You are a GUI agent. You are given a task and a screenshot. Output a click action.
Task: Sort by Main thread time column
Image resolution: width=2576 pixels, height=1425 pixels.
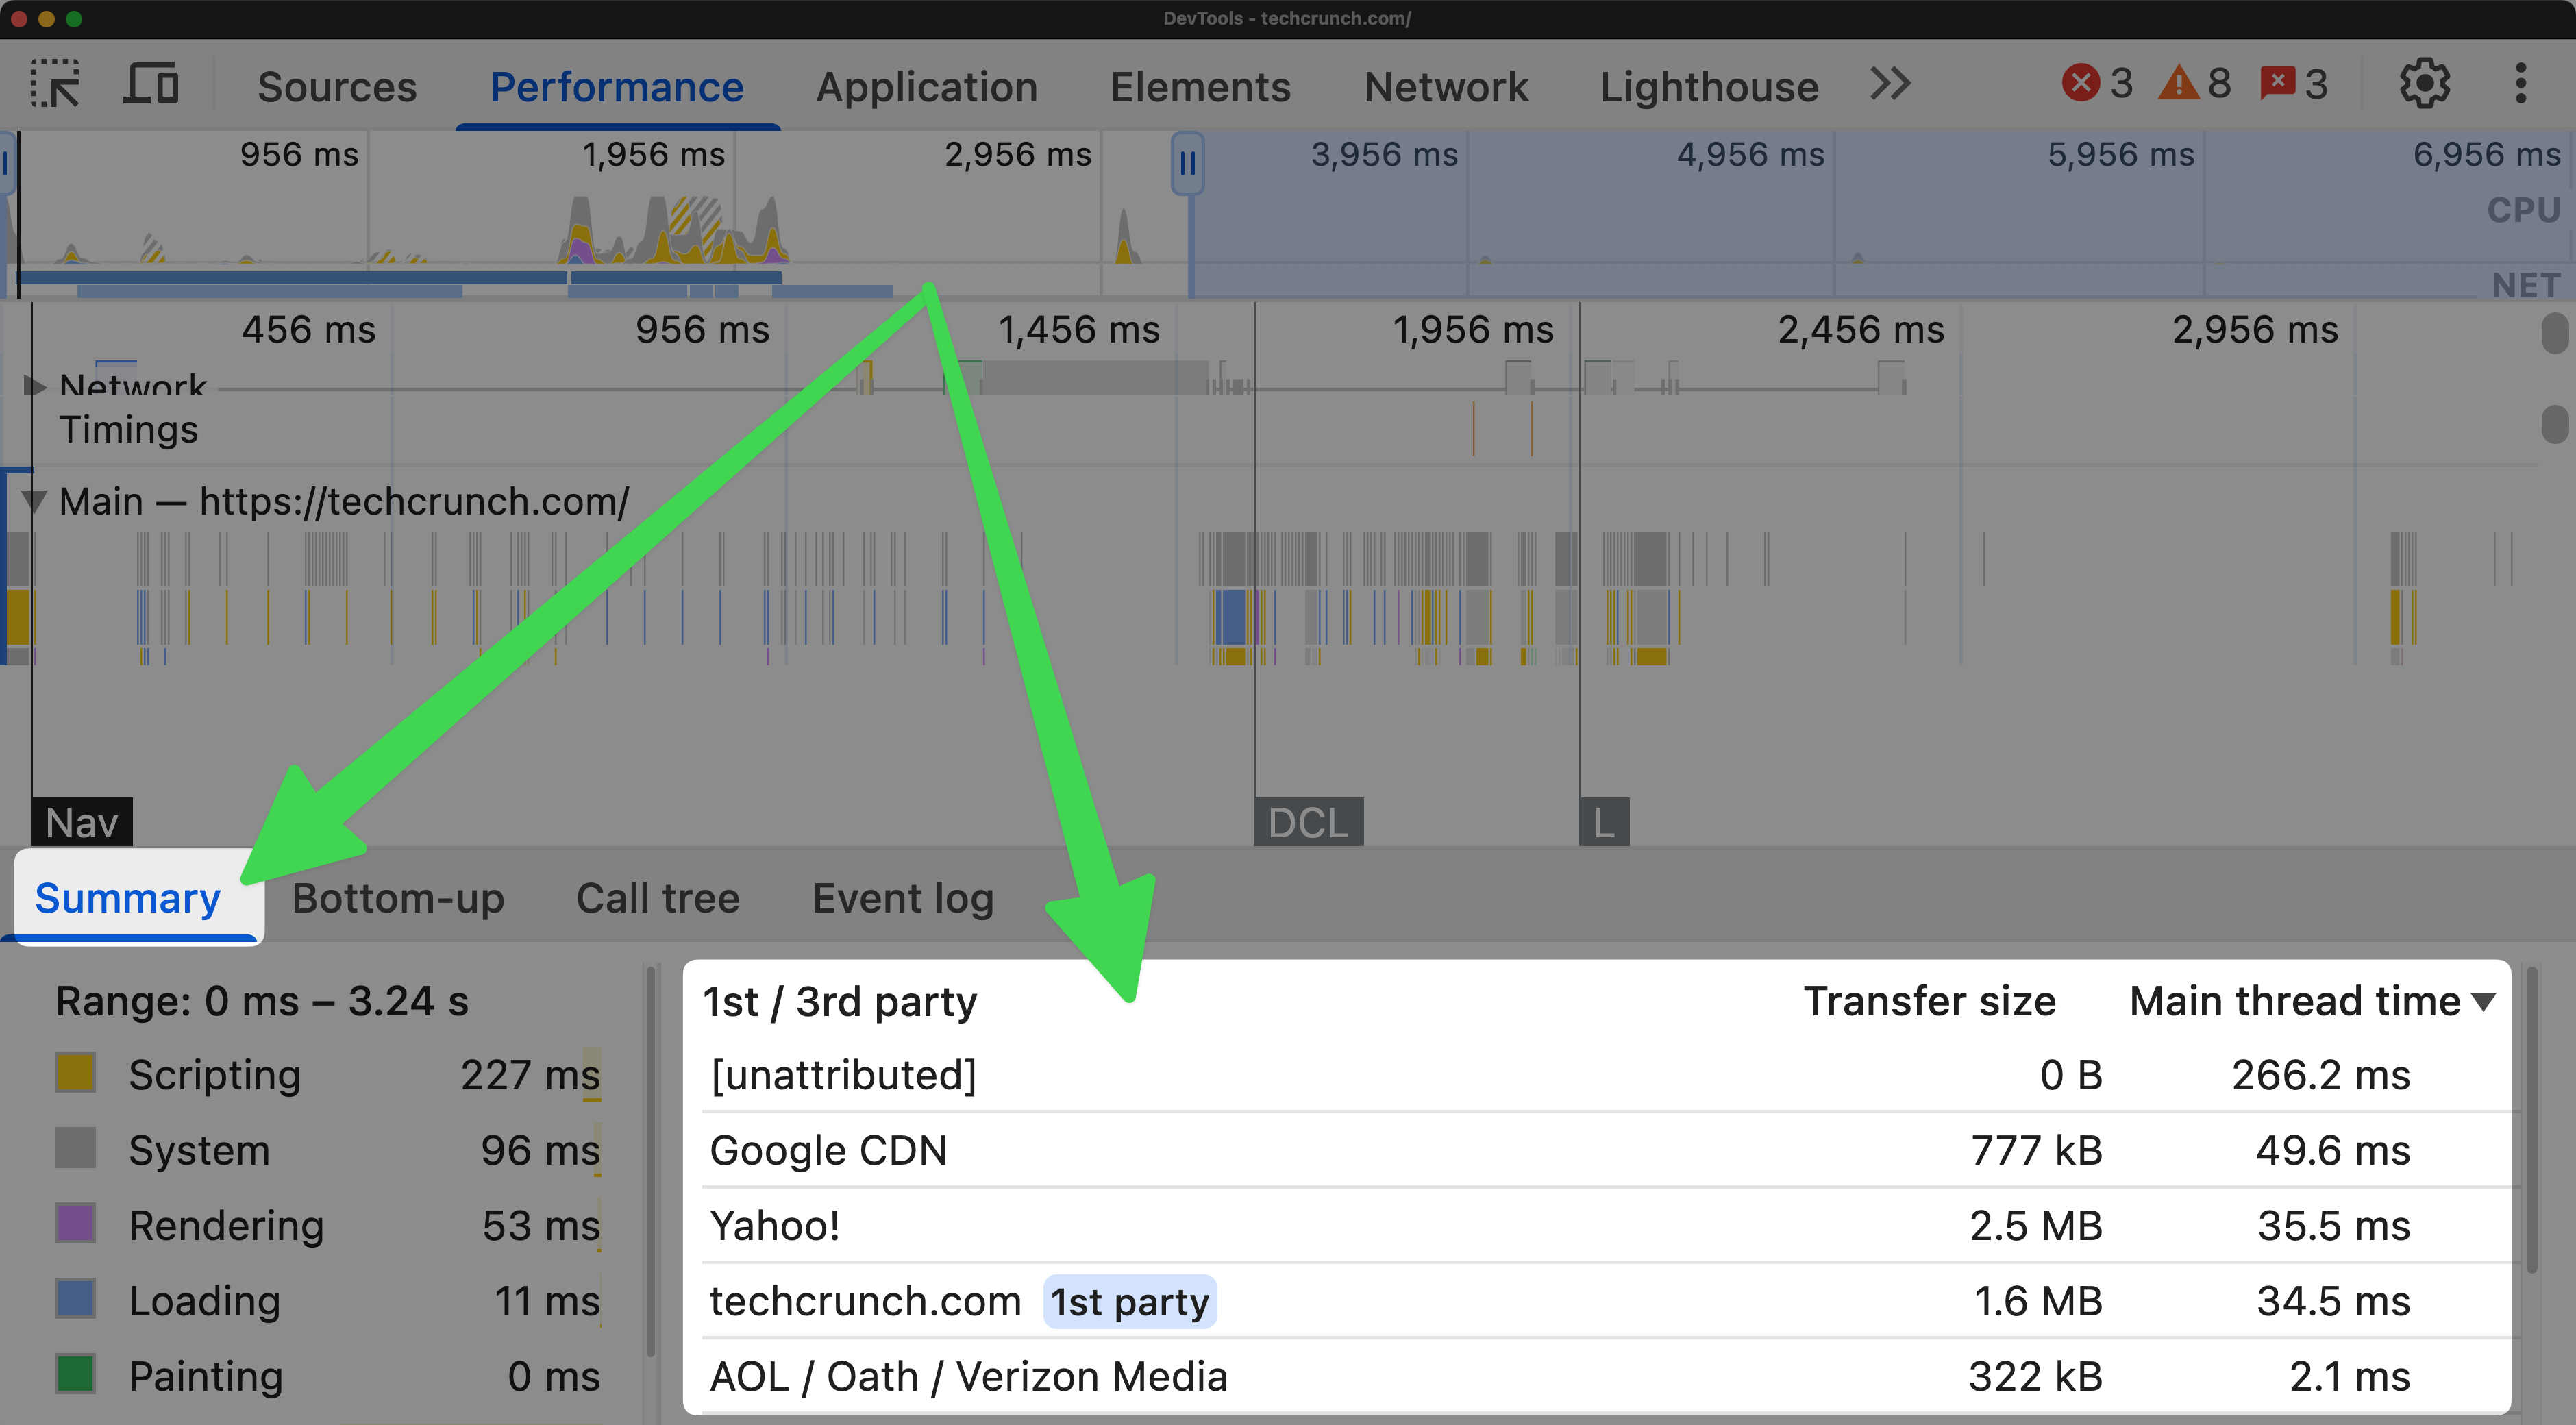click(2312, 1001)
